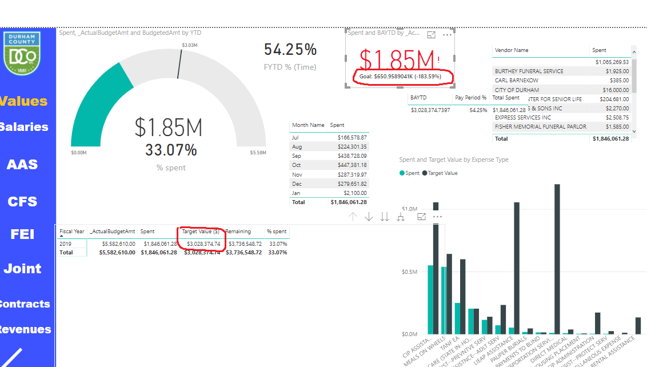Select the Jan row $2,100.00

329,193
